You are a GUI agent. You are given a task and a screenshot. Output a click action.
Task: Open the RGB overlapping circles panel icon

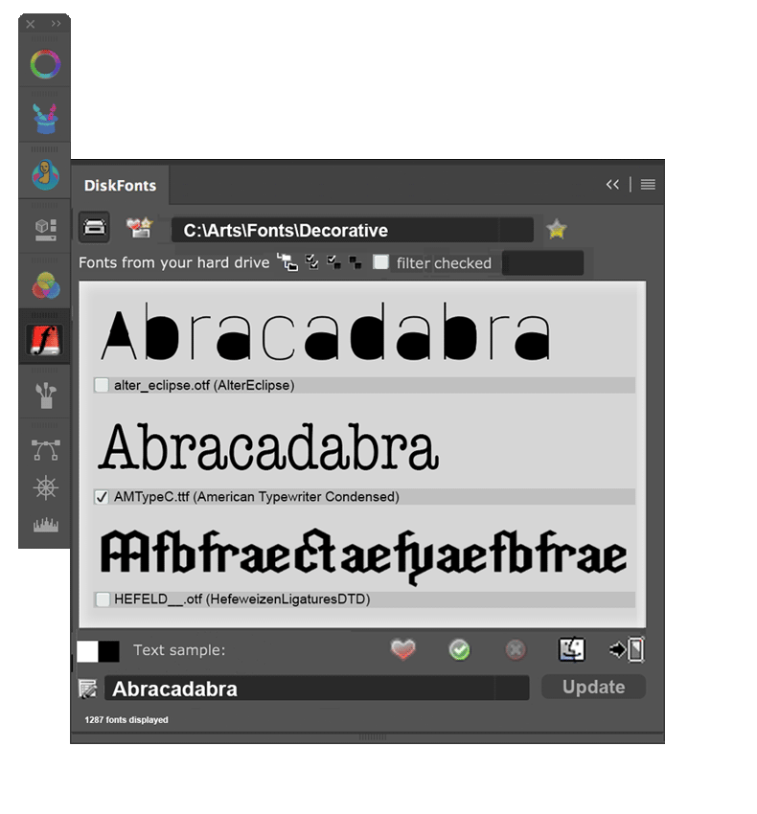[x=44, y=285]
